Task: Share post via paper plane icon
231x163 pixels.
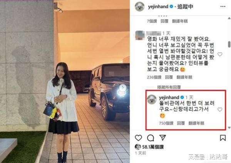Action: click(x=162, y=138)
